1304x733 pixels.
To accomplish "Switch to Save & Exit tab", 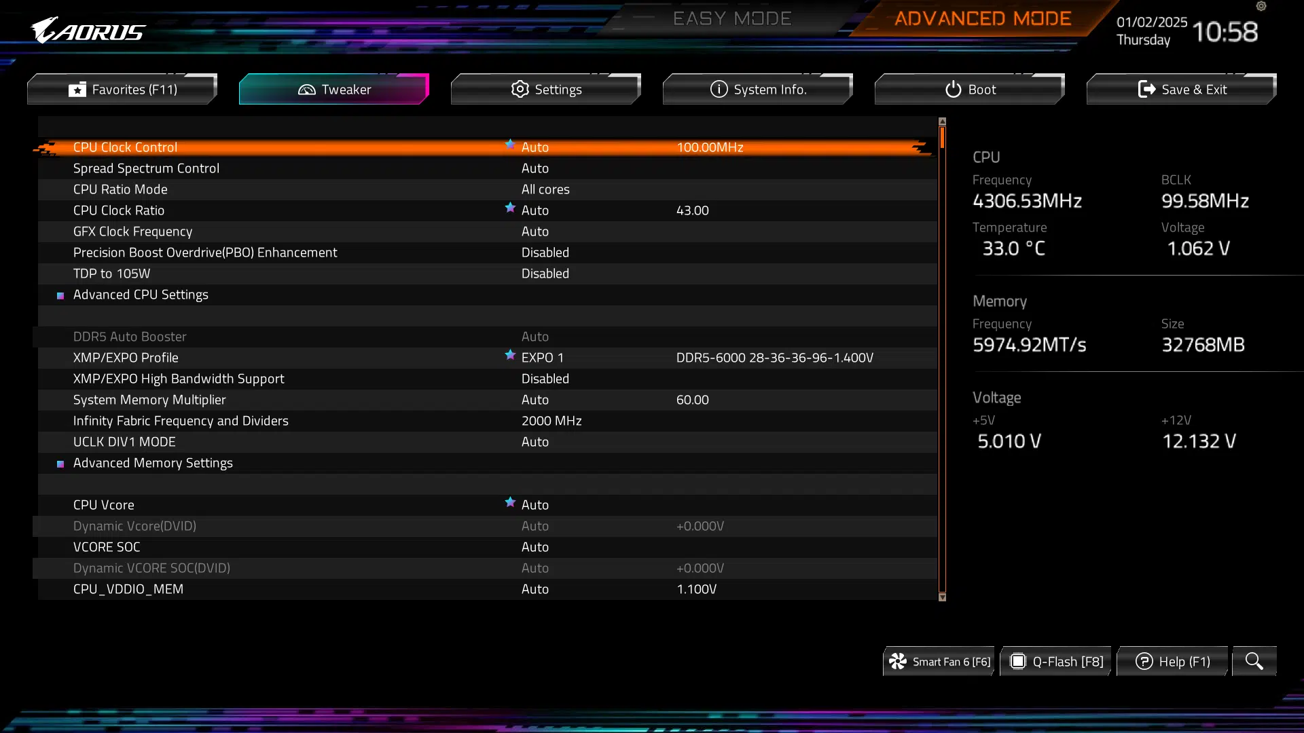I will coord(1182,89).
